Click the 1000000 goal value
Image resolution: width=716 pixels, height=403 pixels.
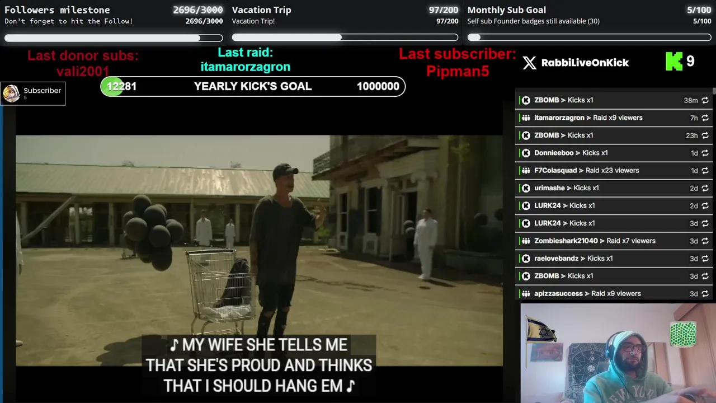click(x=378, y=86)
